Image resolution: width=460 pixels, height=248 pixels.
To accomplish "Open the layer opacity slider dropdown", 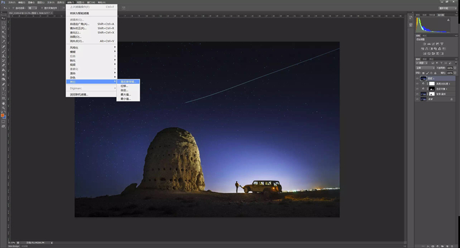I will pyautogui.click(x=455, y=68).
